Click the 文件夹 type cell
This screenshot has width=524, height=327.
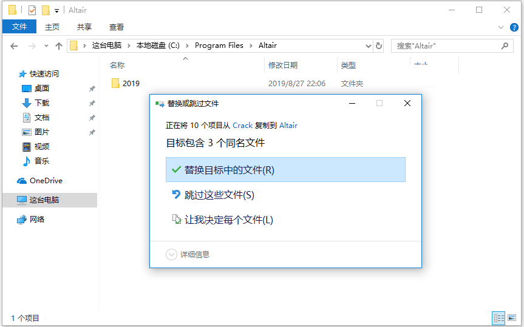click(352, 84)
